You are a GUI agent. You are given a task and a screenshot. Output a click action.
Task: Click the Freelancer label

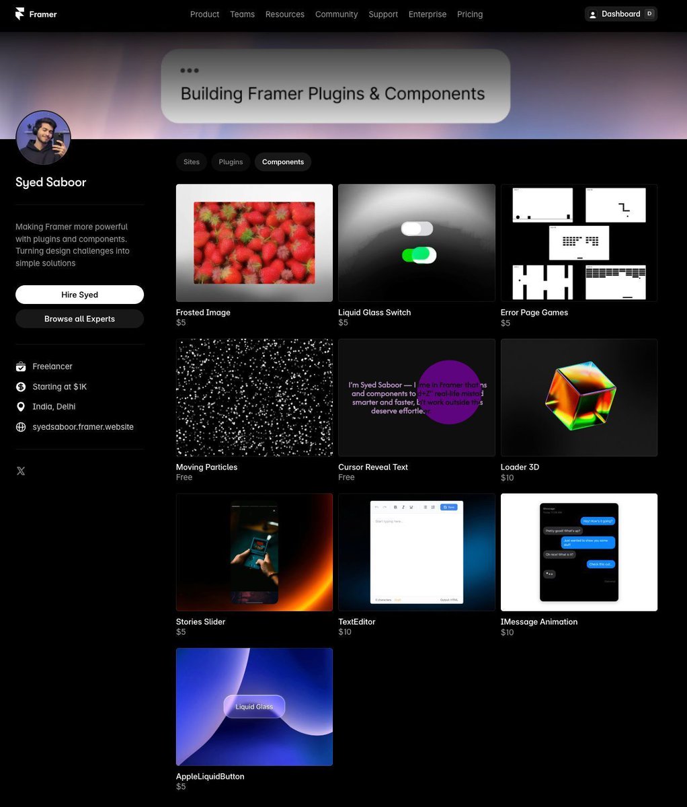click(x=52, y=367)
